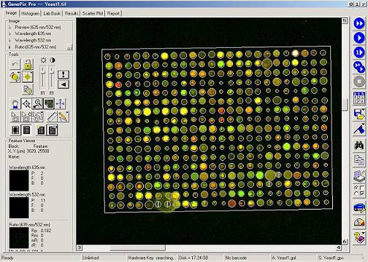368x262 pixels.
Task: Open the Results tab
Action: click(72, 14)
